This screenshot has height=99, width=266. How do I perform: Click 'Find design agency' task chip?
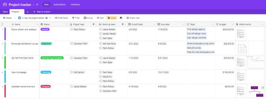[196, 29]
